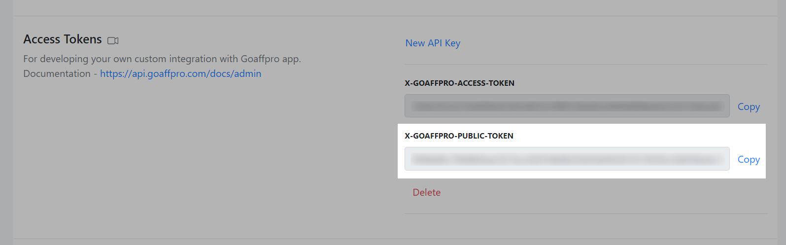Click inside the blurred access token field
786x245 pixels.
point(567,106)
